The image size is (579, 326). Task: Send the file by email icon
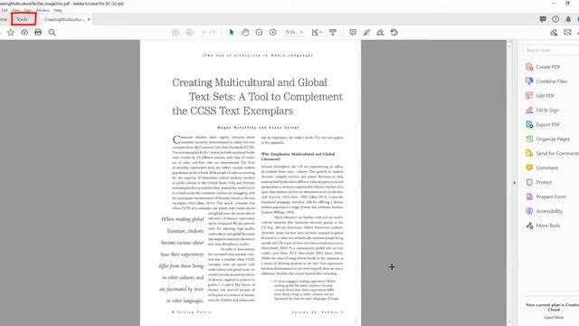tap(567, 33)
